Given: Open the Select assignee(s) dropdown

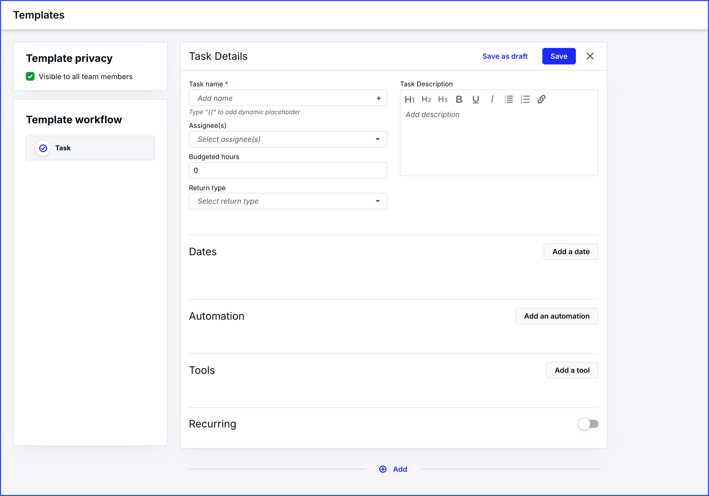Looking at the screenshot, I should click(x=288, y=139).
